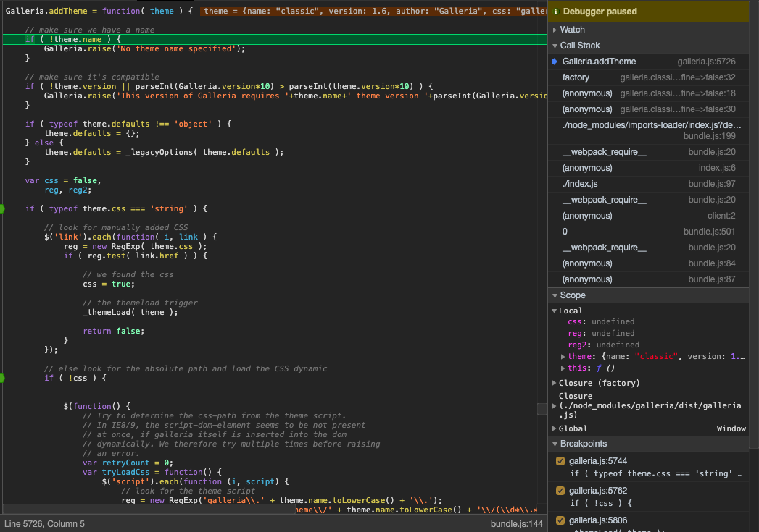This screenshot has width=759, height=532.
Task: Collapse the Scope section
Action: pyautogui.click(x=555, y=295)
